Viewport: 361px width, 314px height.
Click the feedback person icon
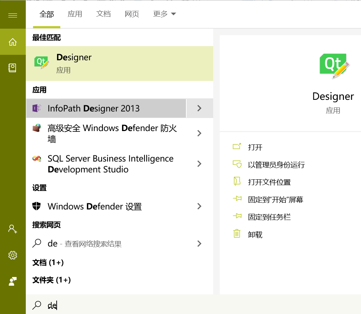click(13, 281)
